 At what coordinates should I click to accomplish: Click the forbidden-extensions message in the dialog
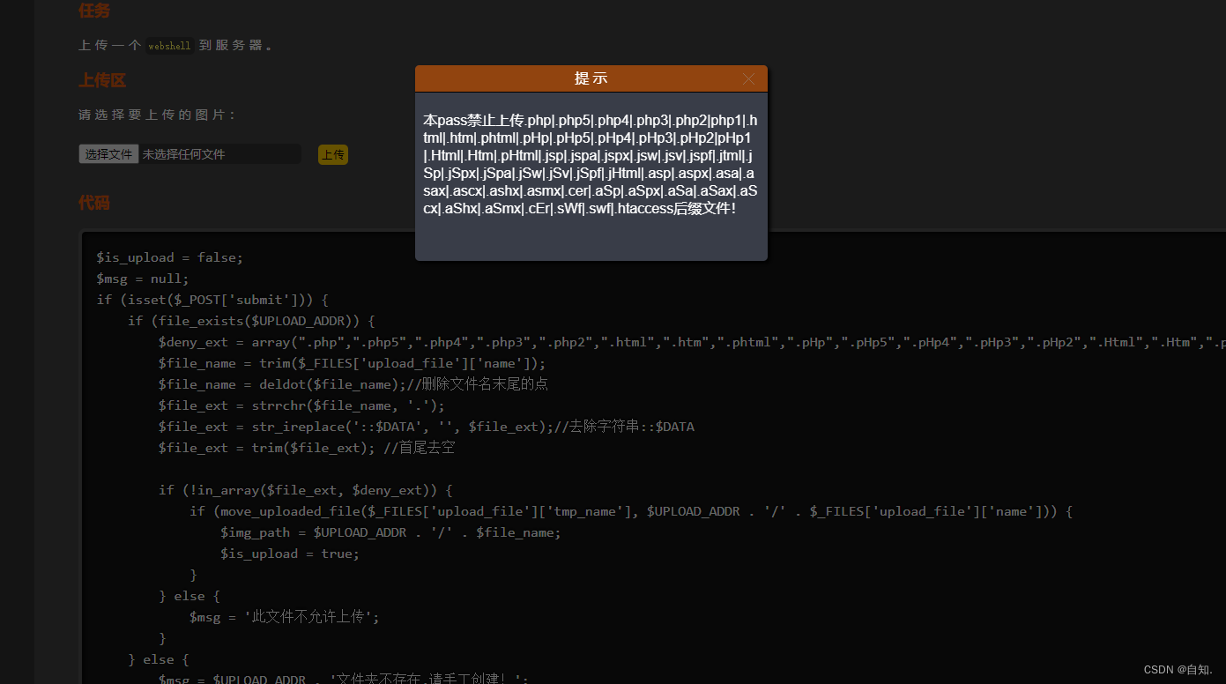click(591, 165)
